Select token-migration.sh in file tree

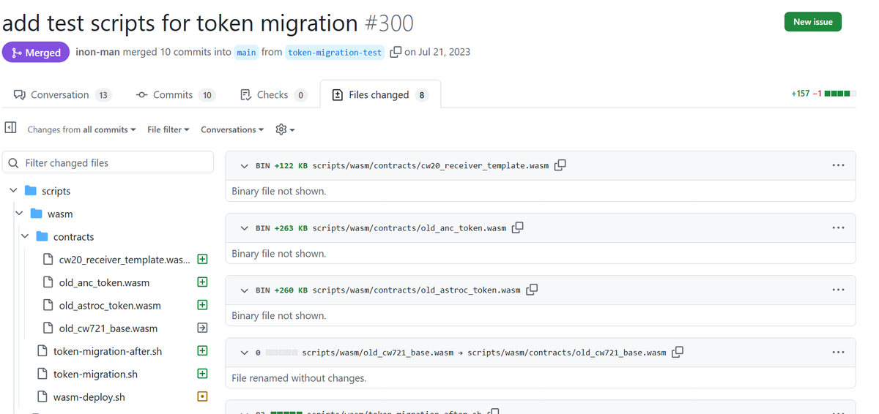point(95,374)
